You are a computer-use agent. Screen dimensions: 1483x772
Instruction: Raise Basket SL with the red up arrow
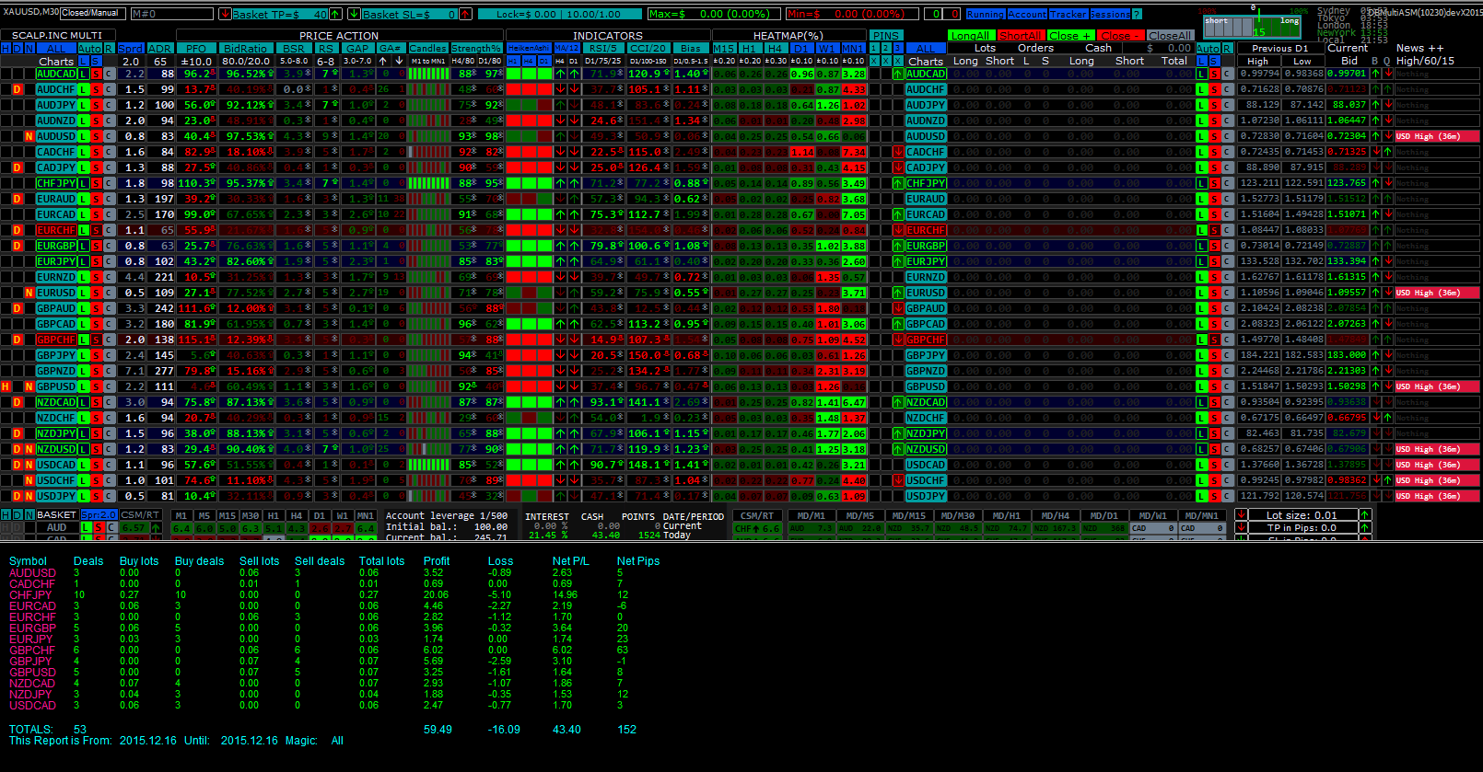465,14
